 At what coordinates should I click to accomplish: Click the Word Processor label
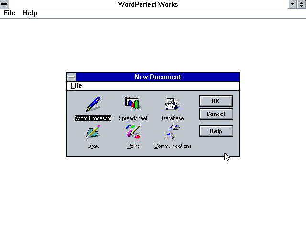tap(93, 118)
